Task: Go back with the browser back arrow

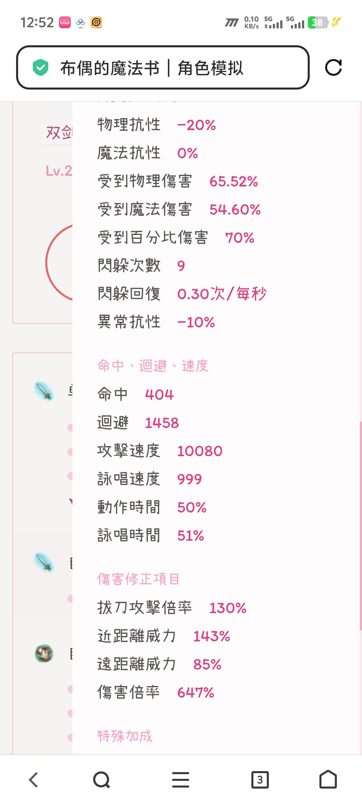Action: pos(34,780)
